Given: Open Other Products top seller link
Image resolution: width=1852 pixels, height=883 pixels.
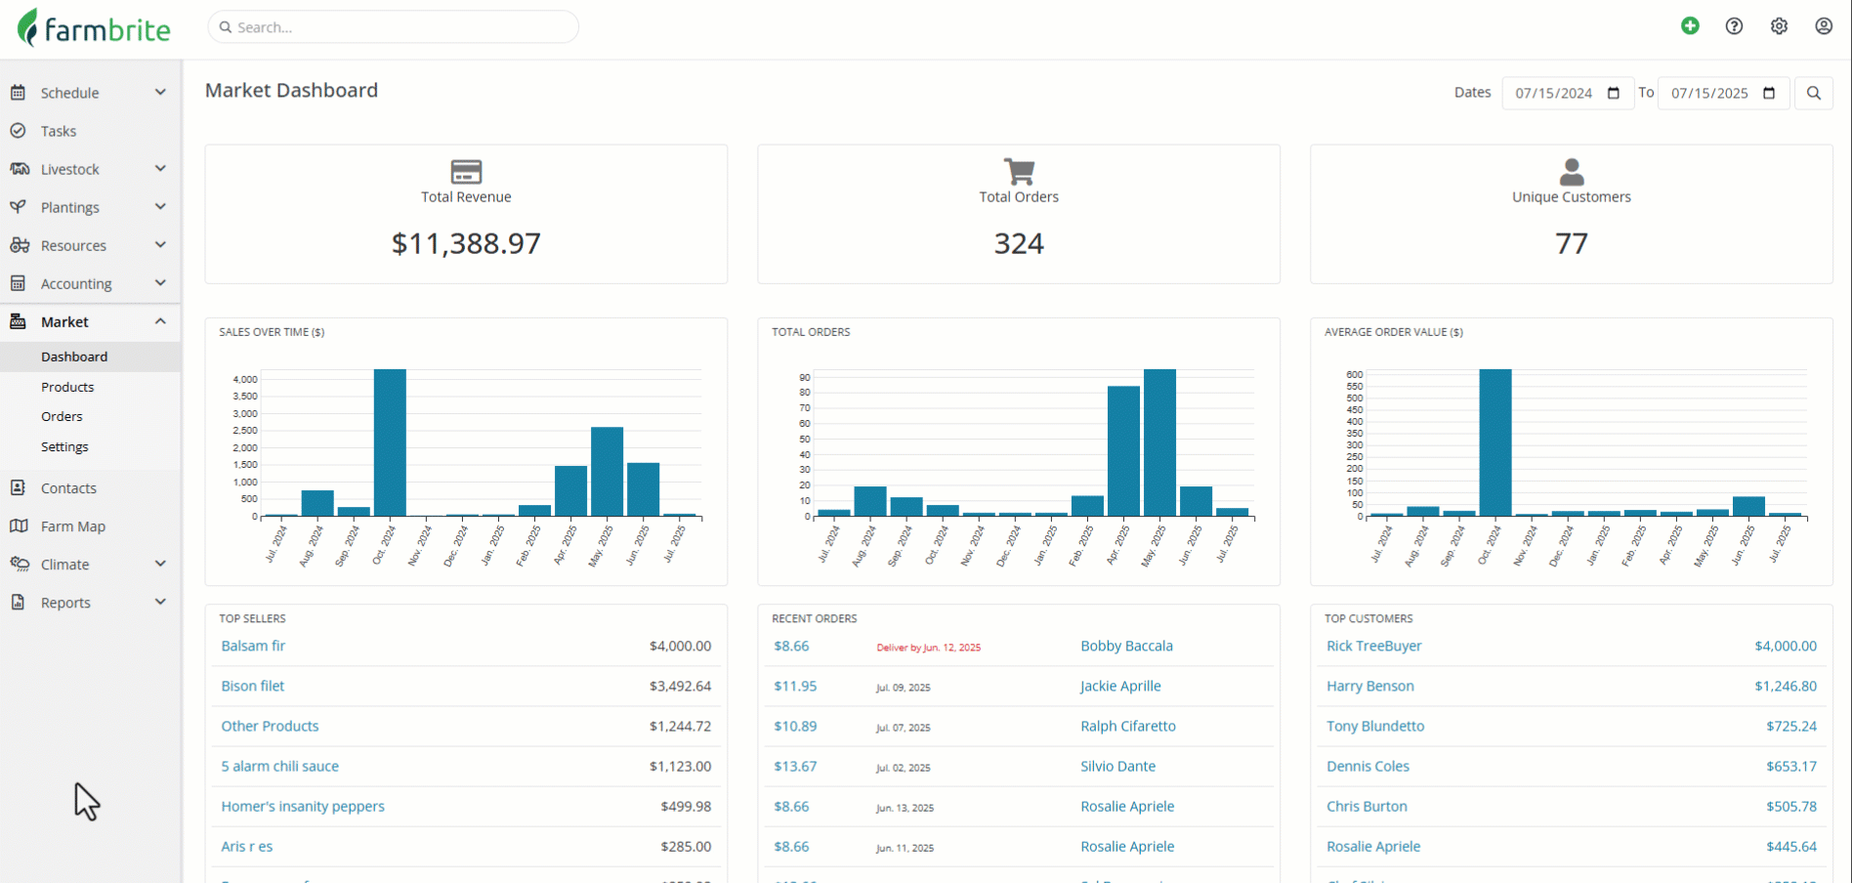Looking at the screenshot, I should pyautogui.click(x=270, y=726).
